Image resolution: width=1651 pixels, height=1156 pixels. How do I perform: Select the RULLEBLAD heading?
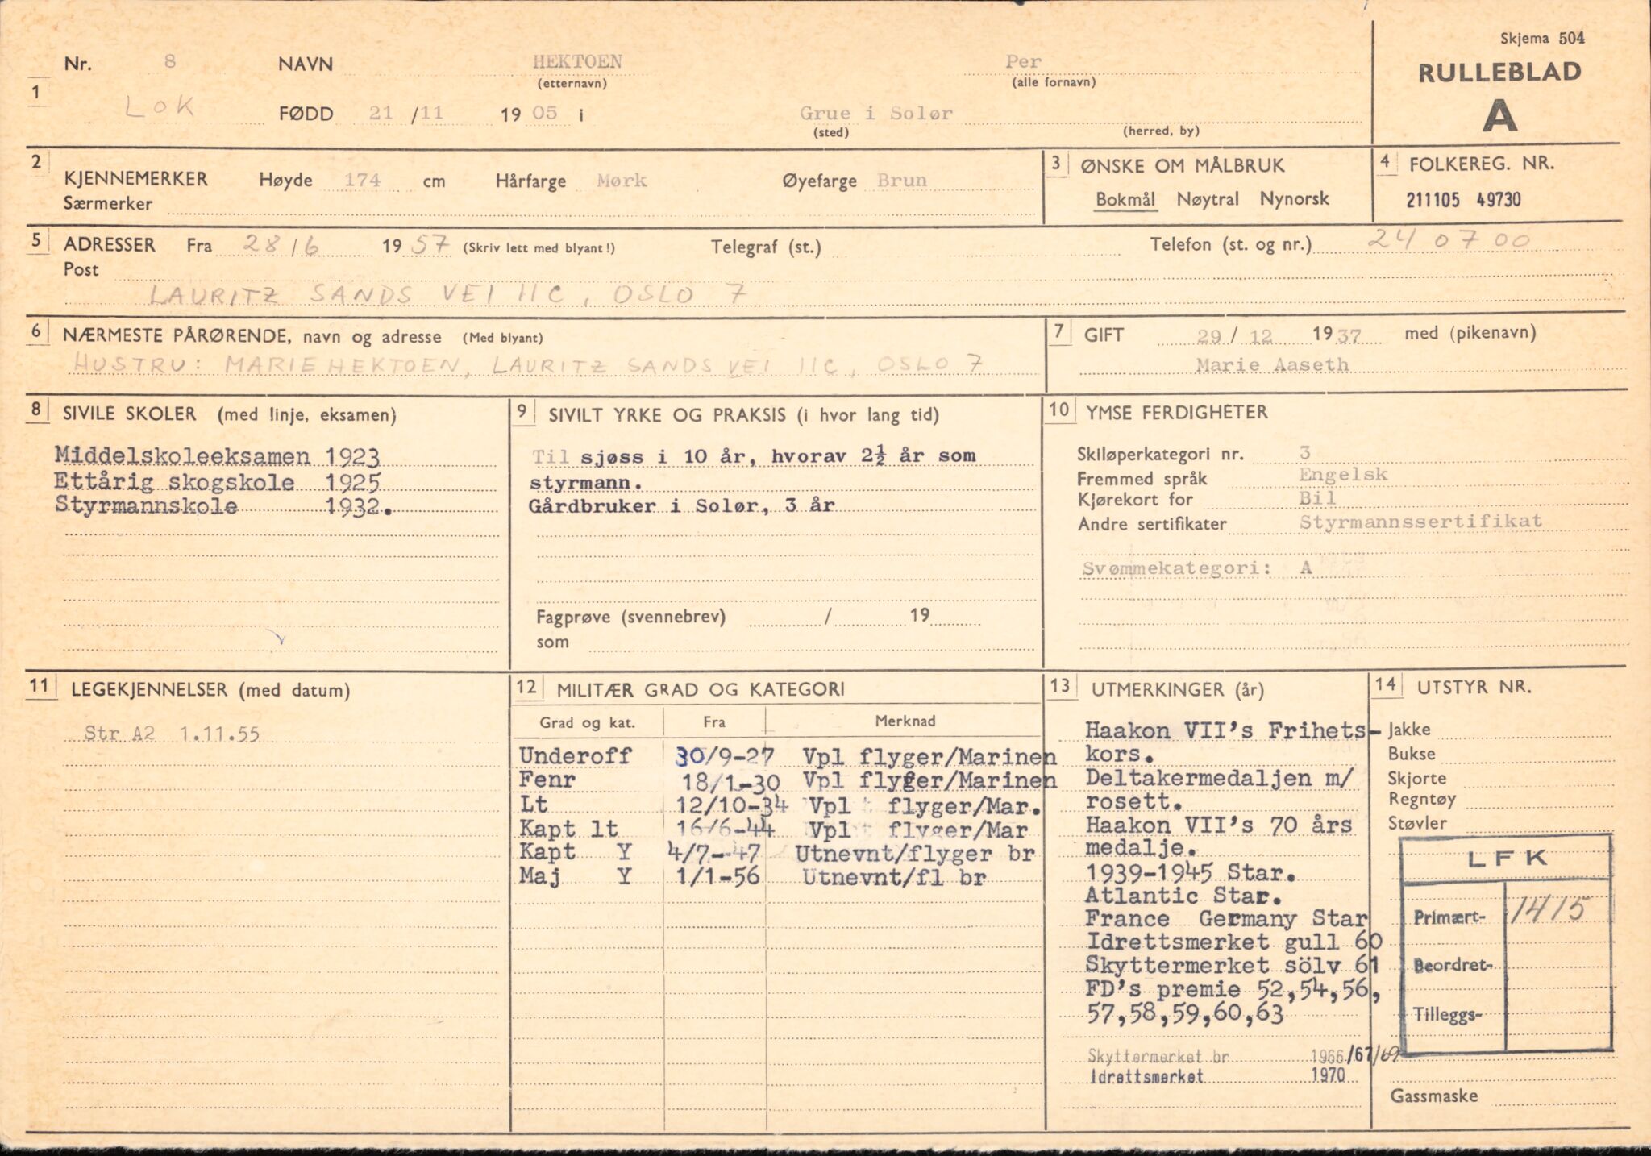(x=1499, y=73)
